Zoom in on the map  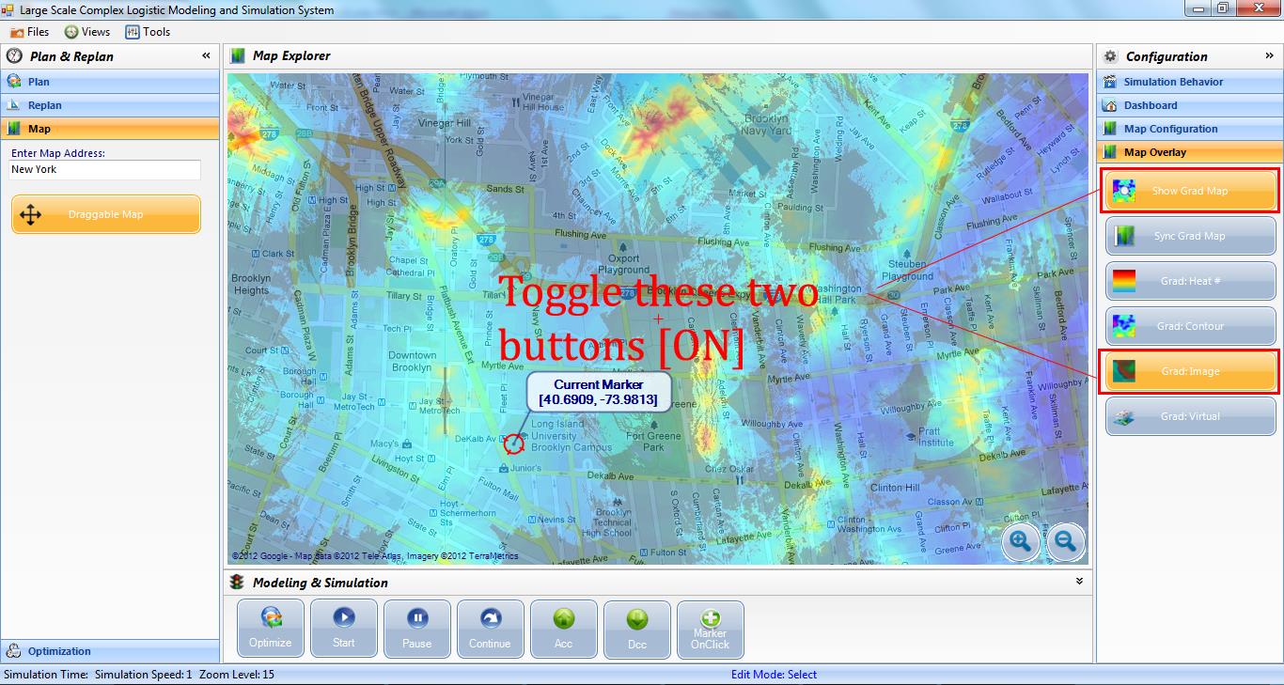1021,541
